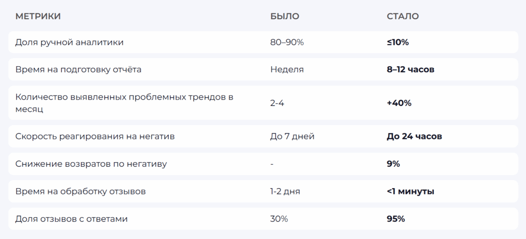Screen dimensions: 526x239
Task: Click the bold '9%' result
Action: [x=393, y=164]
